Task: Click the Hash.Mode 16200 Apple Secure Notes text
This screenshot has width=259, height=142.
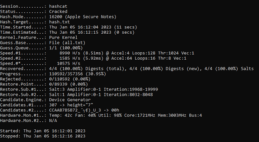Action: click(83, 17)
